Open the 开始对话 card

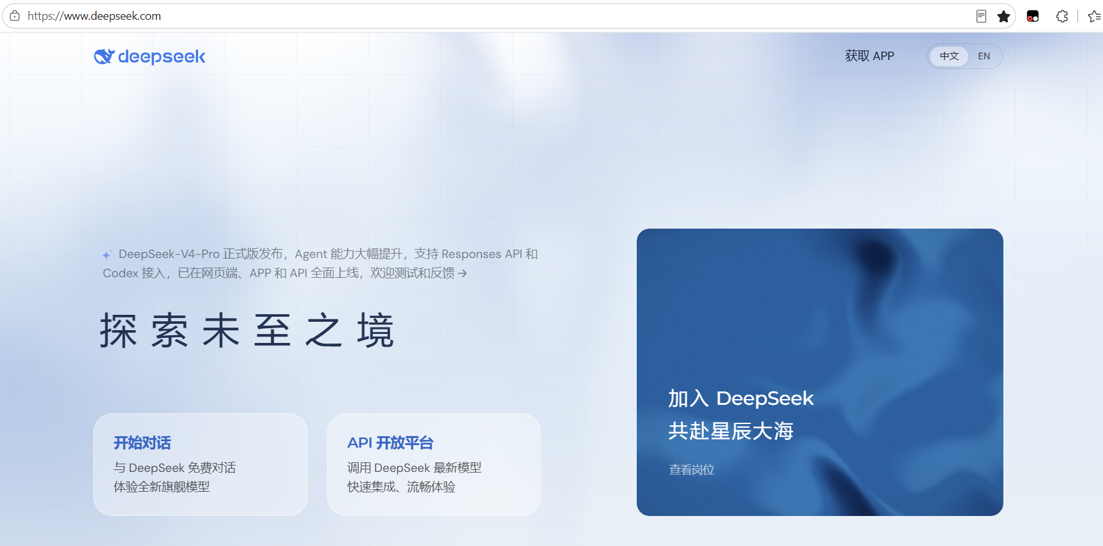(201, 464)
